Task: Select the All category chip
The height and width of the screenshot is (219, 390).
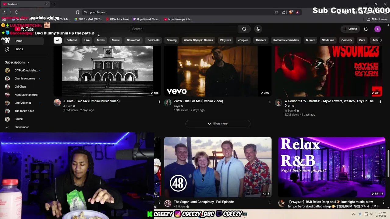Action: (x=58, y=40)
